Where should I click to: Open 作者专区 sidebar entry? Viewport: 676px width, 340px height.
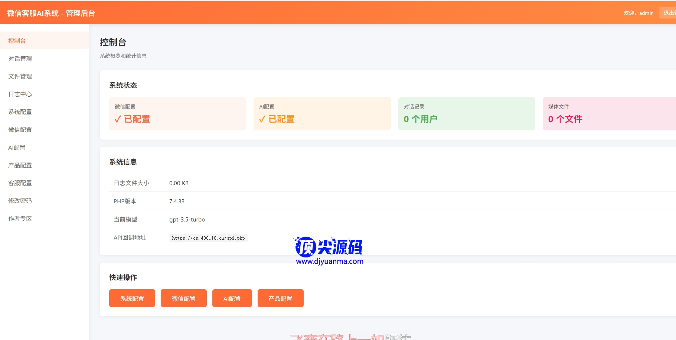[x=20, y=219]
